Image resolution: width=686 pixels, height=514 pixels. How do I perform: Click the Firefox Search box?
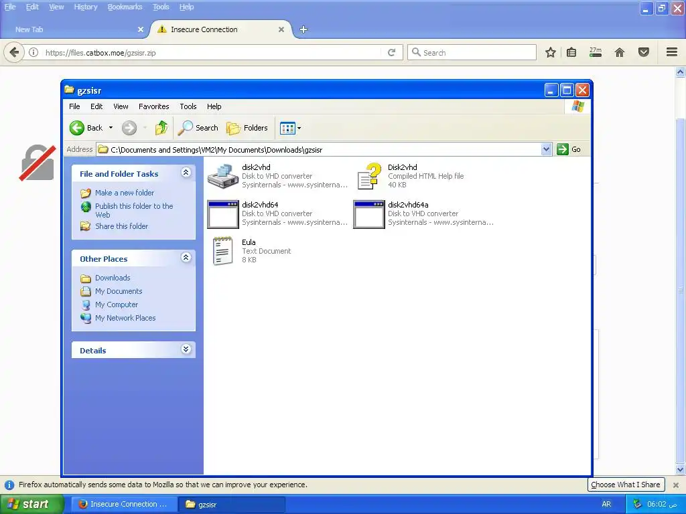point(472,52)
